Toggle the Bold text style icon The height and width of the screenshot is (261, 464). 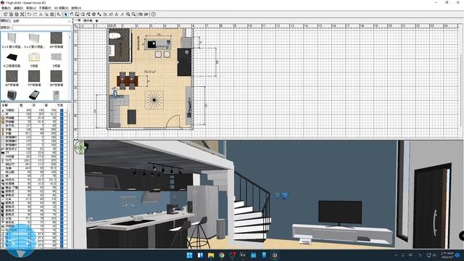[116, 14]
